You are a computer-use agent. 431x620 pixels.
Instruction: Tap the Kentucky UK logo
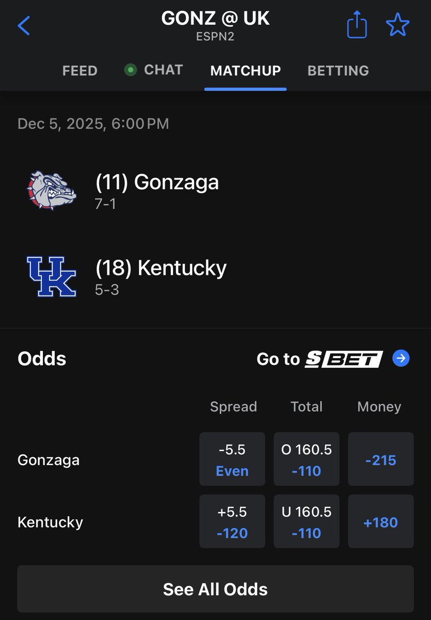point(52,276)
